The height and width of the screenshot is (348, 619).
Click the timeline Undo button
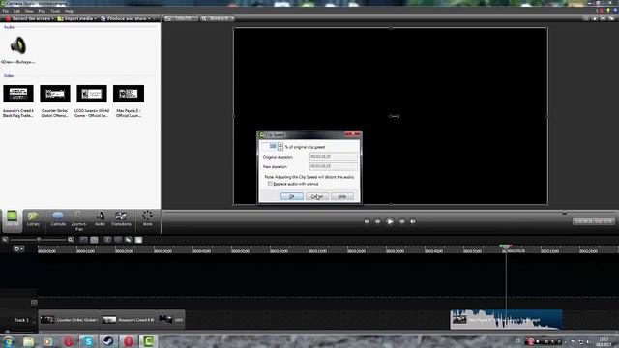pos(84,240)
